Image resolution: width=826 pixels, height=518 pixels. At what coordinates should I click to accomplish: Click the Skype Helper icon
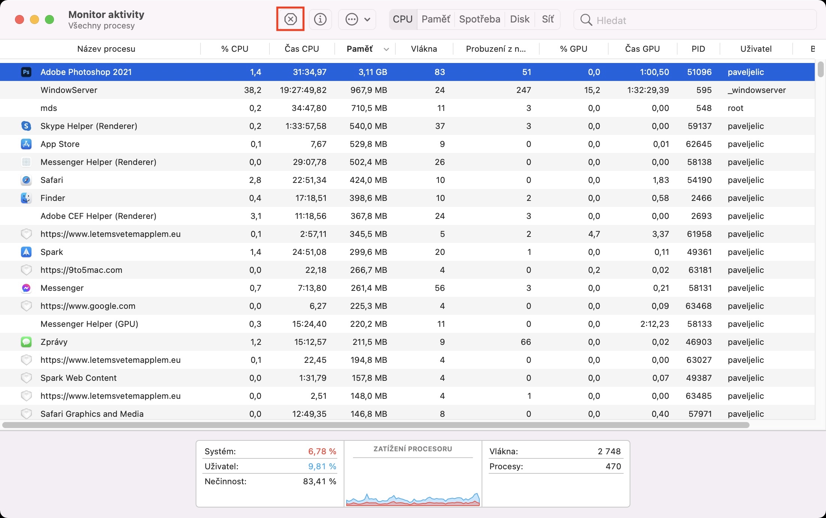point(26,126)
